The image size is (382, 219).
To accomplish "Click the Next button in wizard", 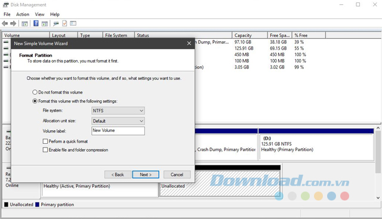I will tap(146, 174).
